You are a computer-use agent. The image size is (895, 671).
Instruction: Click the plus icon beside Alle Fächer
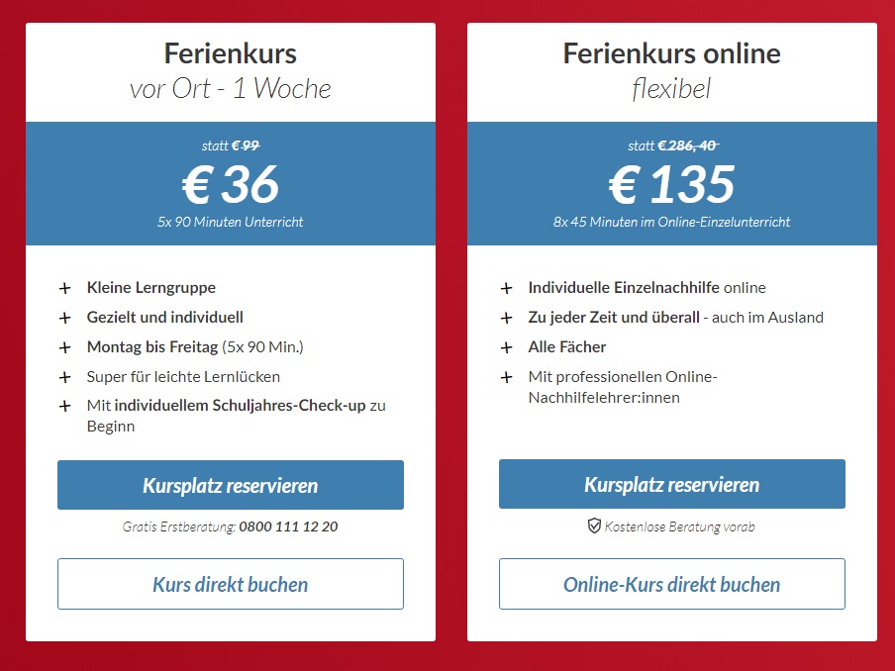point(506,347)
